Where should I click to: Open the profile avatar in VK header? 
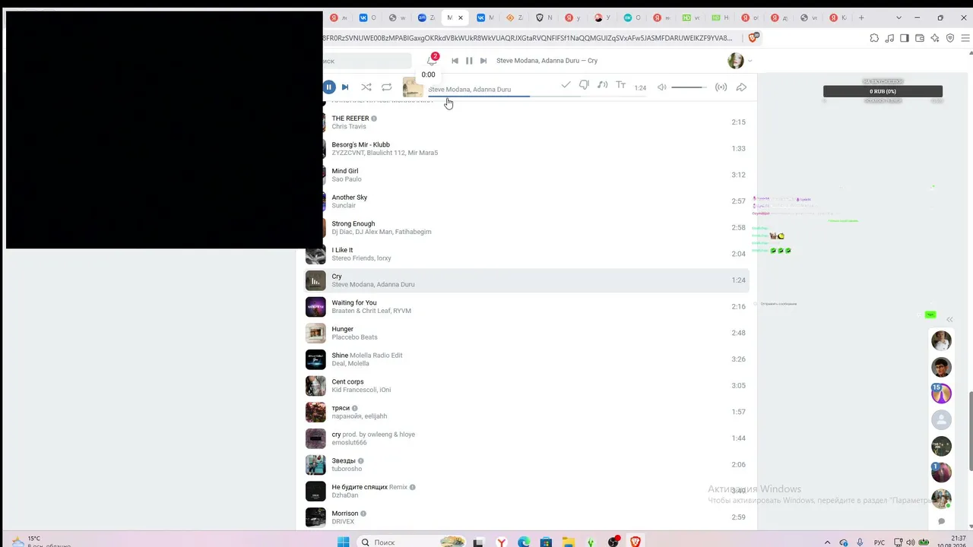coord(736,61)
